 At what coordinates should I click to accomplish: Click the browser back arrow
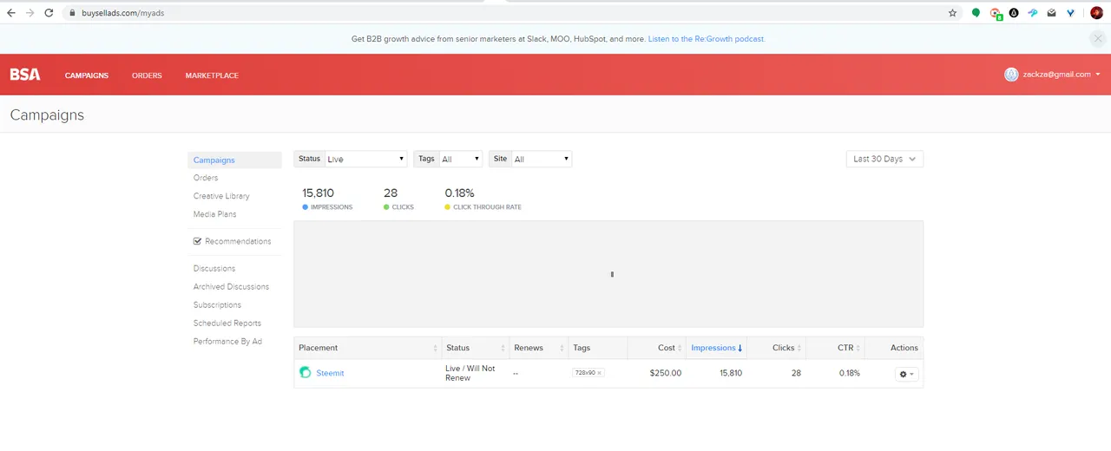pos(11,13)
